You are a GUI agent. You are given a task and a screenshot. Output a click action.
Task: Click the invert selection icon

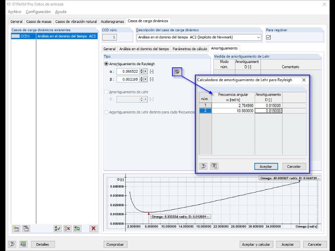(77, 229)
